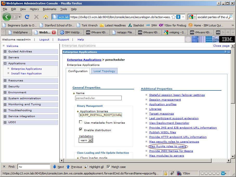Click the Stop loading X icon
Screen dimensions: 236x177
coord(36,17)
